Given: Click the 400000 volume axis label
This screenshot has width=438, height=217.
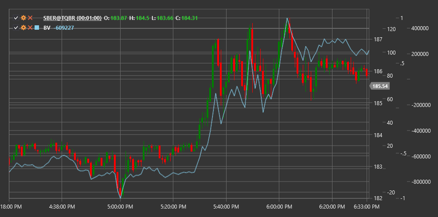Looking at the screenshot, I should [420, 28].
